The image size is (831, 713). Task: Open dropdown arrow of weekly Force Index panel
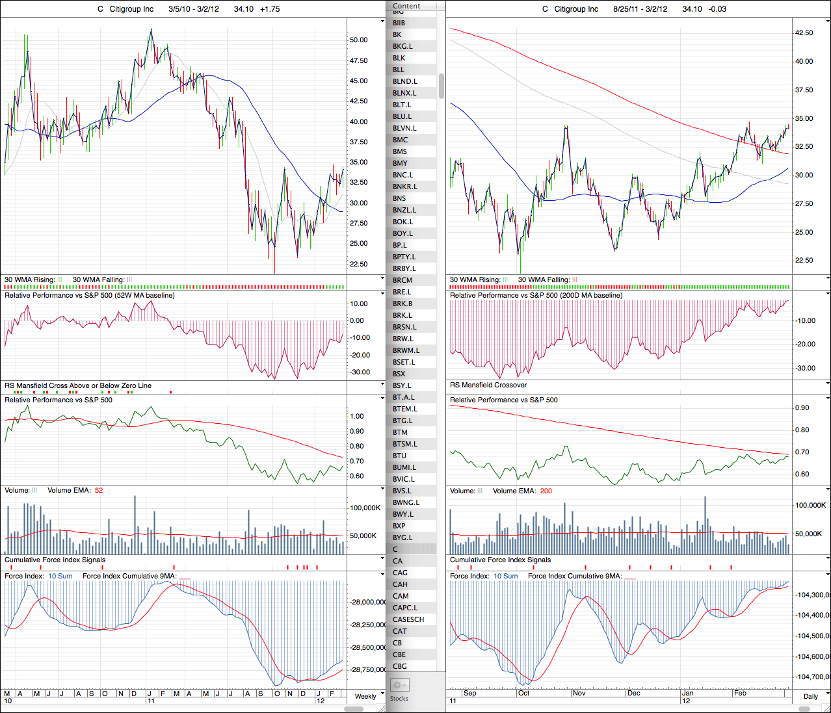click(382, 575)
